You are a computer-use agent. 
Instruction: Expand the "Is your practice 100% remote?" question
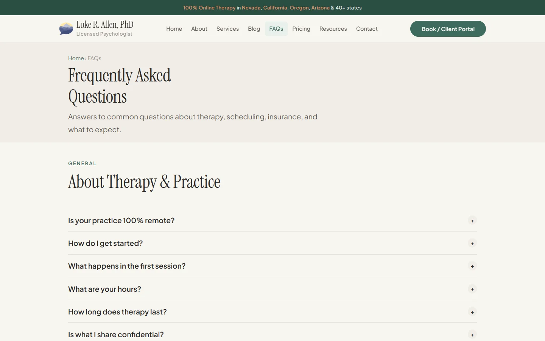click(121, 221)
